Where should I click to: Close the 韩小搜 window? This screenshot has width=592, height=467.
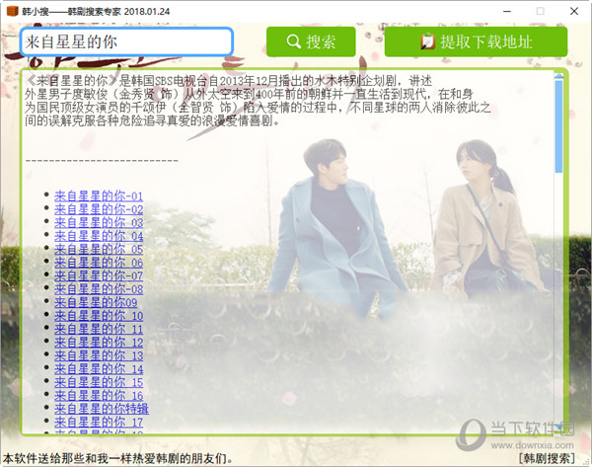[574, 11]
